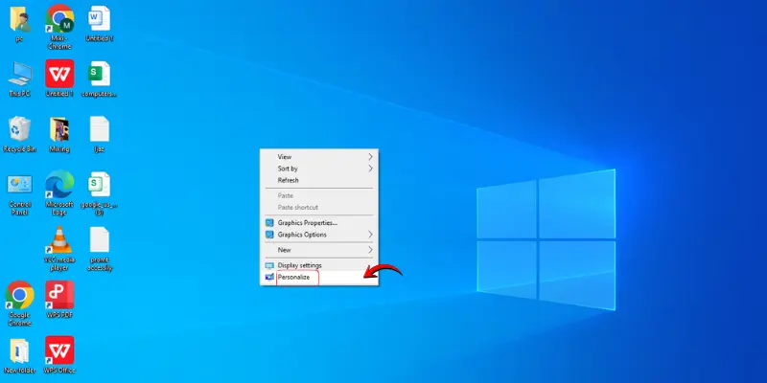The height and width of the screenshot is (383, 767).
Task: Launch the WPS Office shortcut
Action: tap(59, 350)
